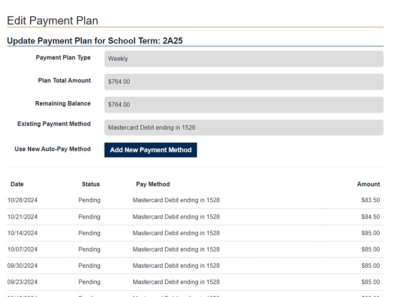Screen dimensions: 408x297
Task: Click the Edit Payment Plan heading
Action: point(52,21)
